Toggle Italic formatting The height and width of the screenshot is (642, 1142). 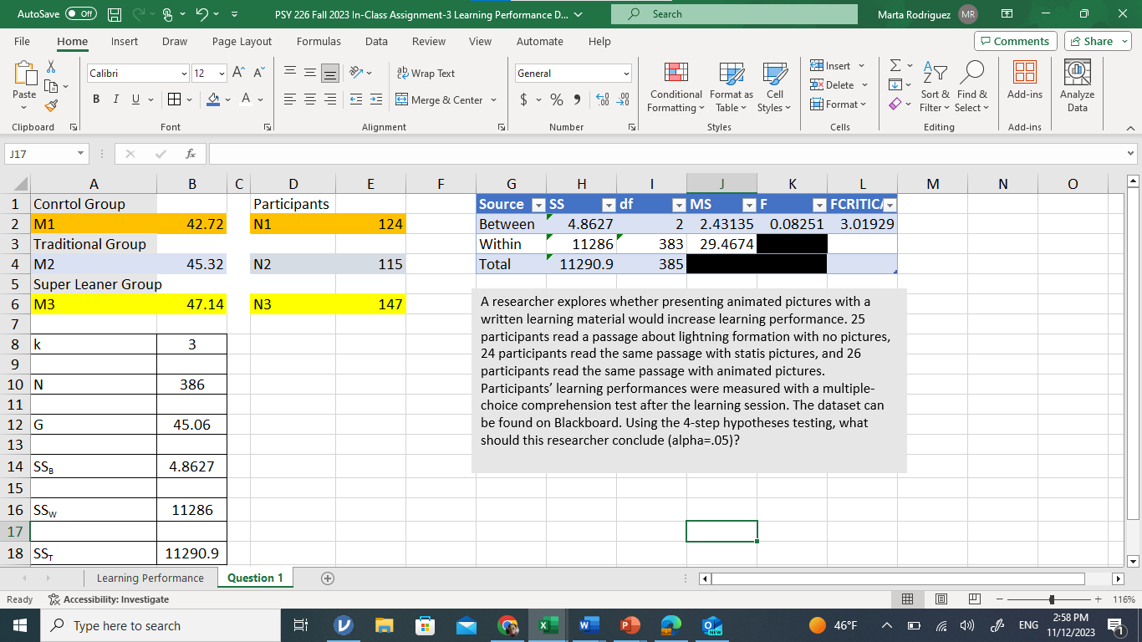(115, 99)
